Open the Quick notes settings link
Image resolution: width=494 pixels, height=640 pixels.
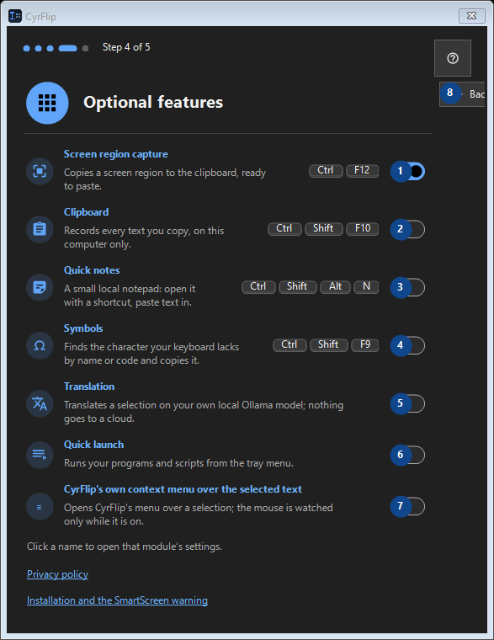(x=92, y=270)
